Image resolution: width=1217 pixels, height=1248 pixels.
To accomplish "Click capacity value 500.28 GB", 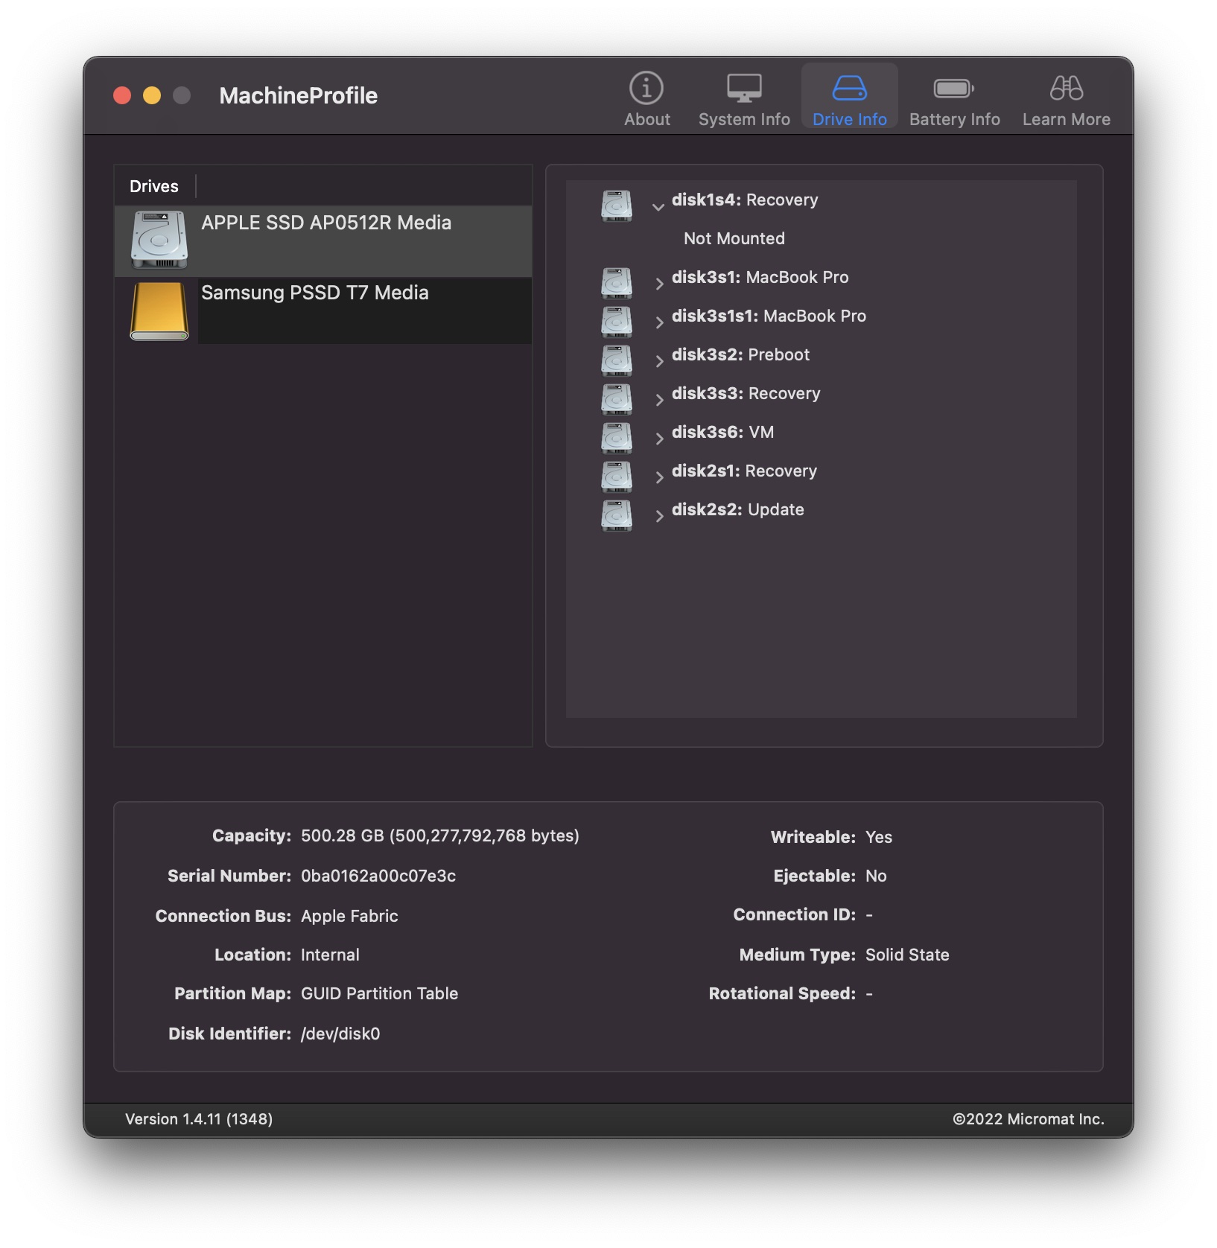I will click(439, 835).
